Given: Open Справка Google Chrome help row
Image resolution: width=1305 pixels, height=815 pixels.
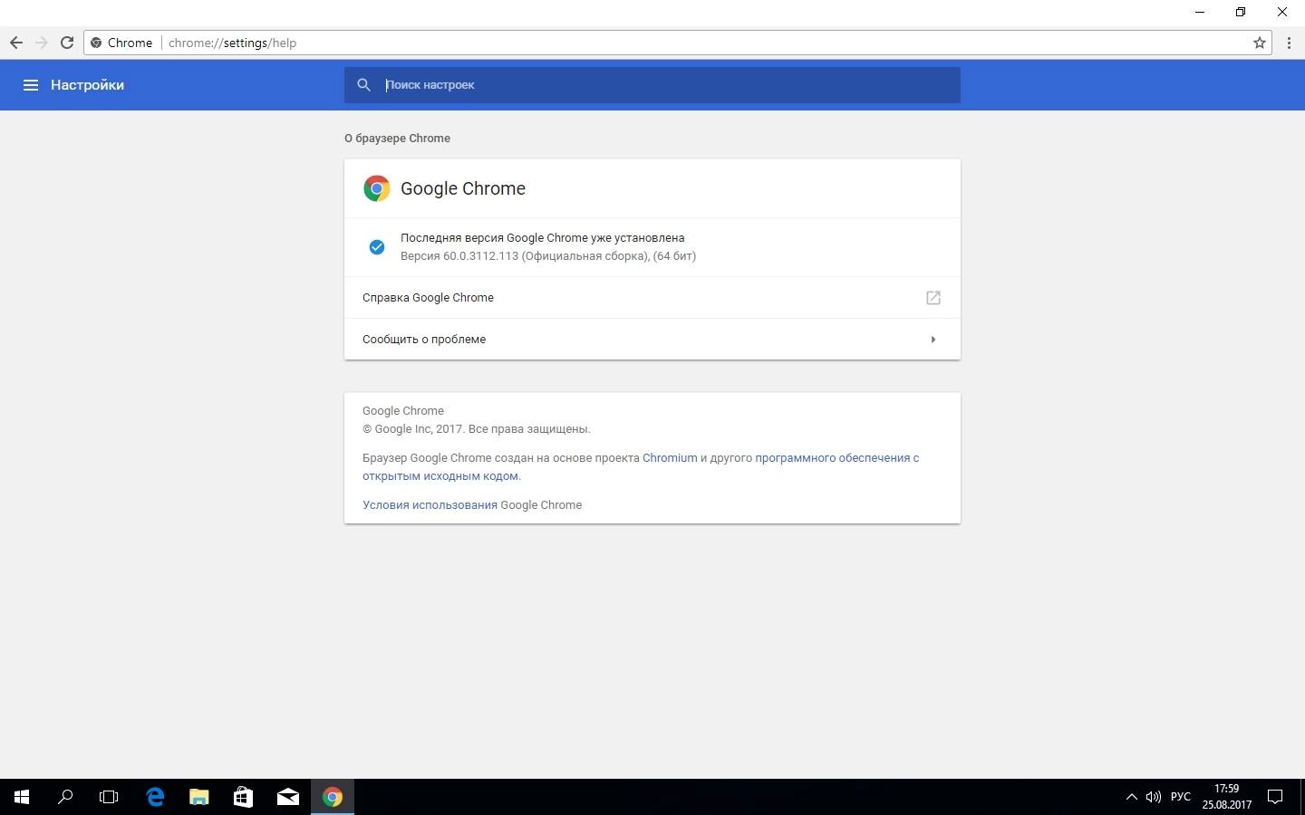Looking at the screenshot, I should click(652, 298).
